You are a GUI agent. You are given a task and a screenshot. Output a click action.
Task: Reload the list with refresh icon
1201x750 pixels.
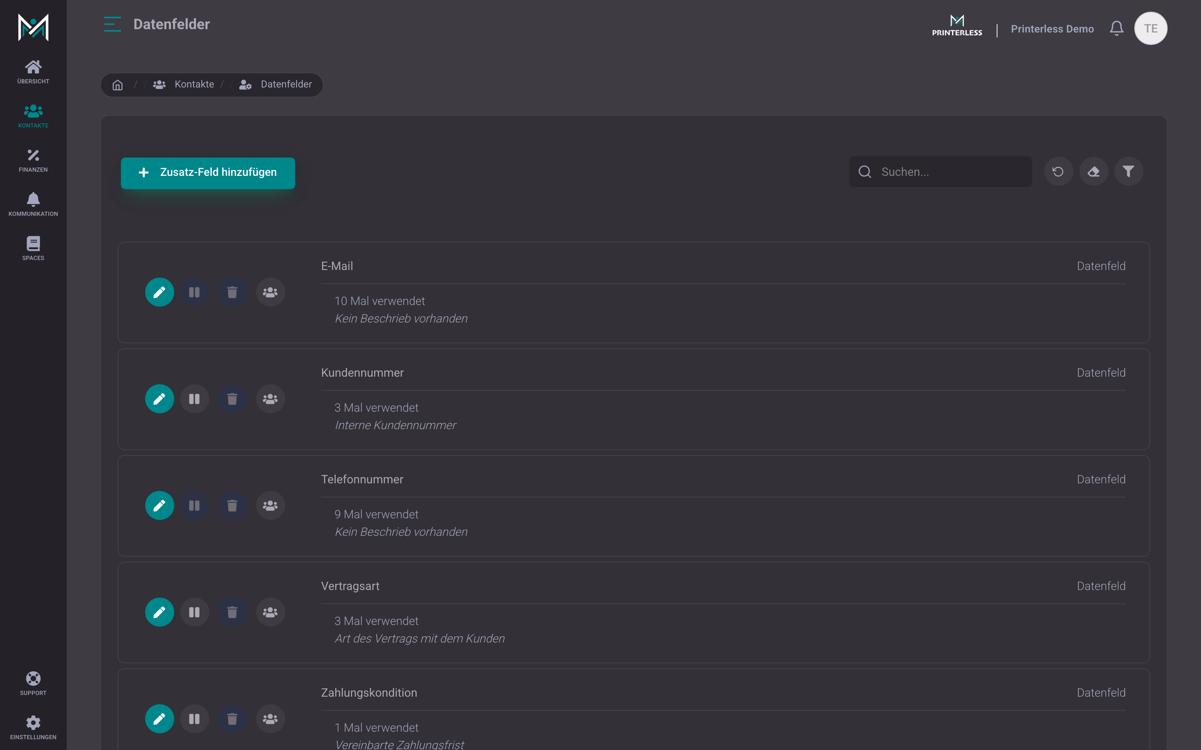[x=1058, y=172]
